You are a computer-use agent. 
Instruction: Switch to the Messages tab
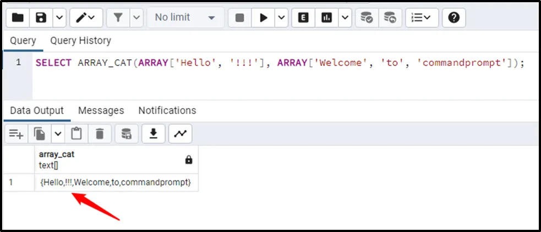[101, 110]
